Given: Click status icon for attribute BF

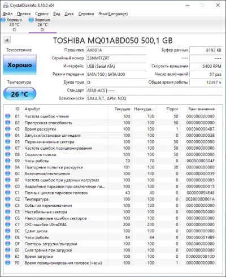Looking at the screenshot, I should pyautogui.click(x=8, y=180).
